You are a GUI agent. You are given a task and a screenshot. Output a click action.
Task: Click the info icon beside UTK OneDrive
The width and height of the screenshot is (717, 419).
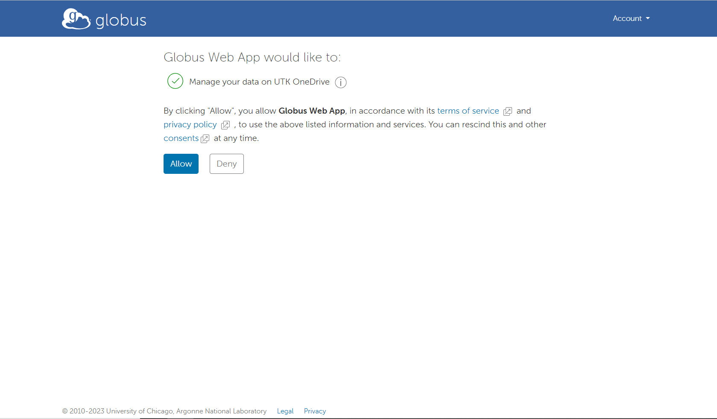click(x=340, y=82)
